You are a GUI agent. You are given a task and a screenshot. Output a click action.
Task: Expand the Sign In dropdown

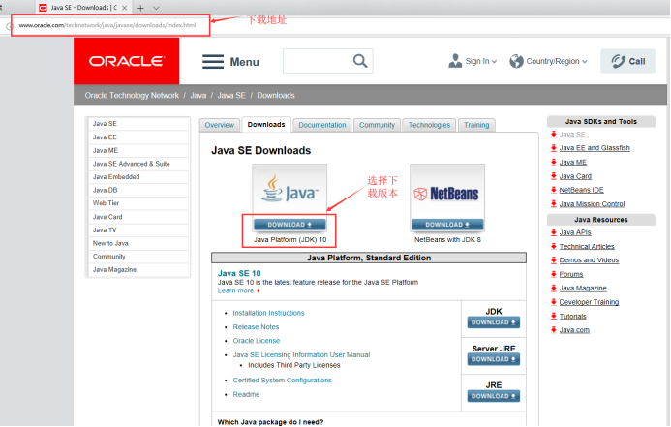coord(494,62)
